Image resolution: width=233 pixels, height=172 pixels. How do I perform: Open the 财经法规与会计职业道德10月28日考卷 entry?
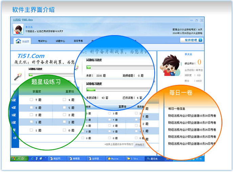click(192, 116)
